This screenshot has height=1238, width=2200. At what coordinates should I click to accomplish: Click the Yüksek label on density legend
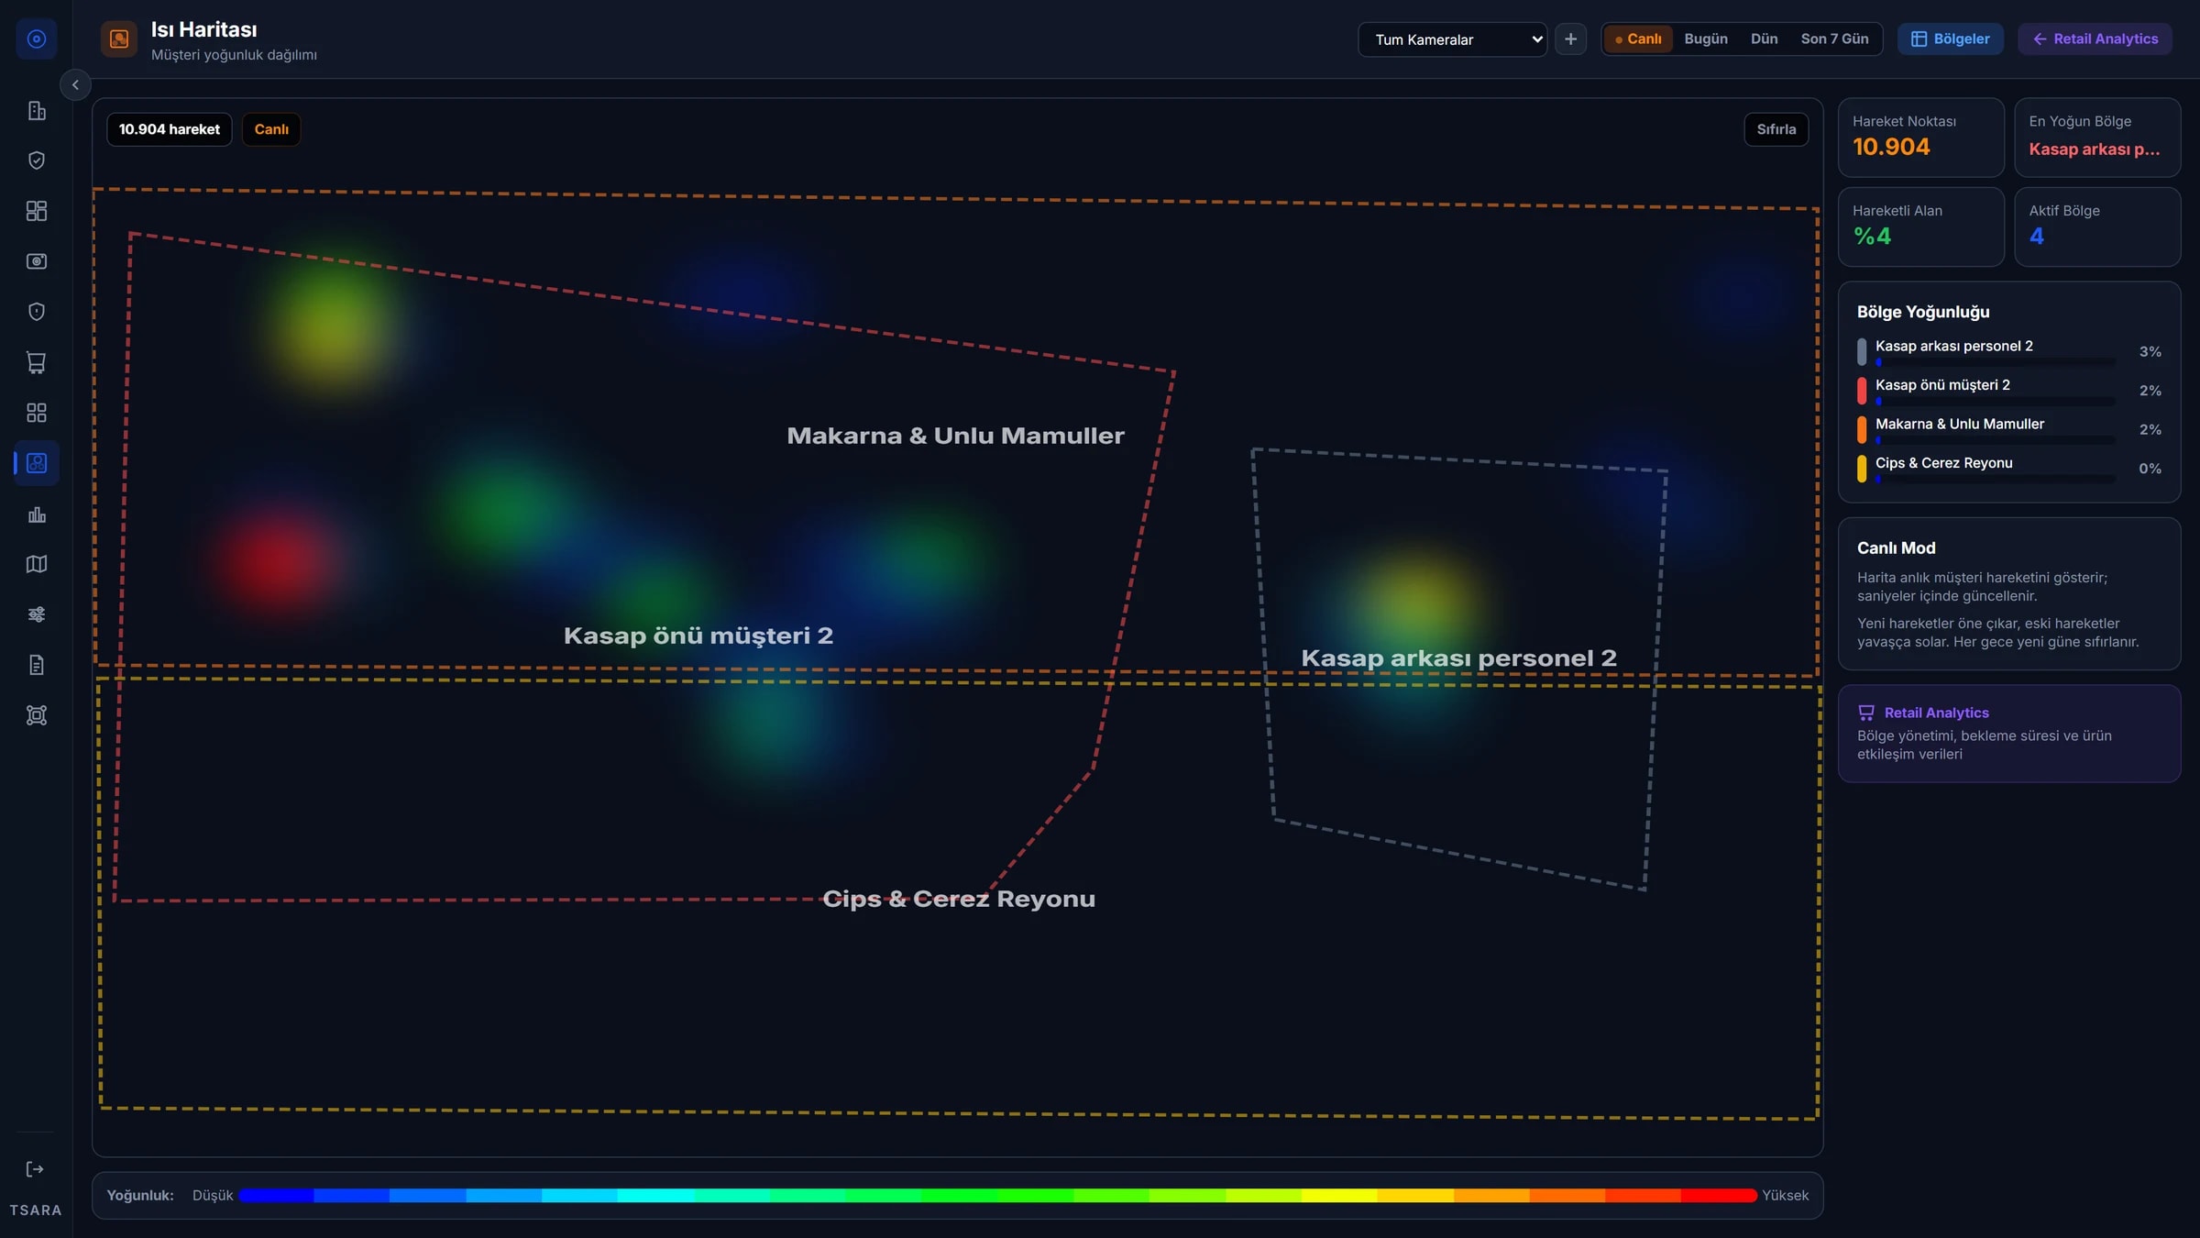click(x=1785, y=1196)
